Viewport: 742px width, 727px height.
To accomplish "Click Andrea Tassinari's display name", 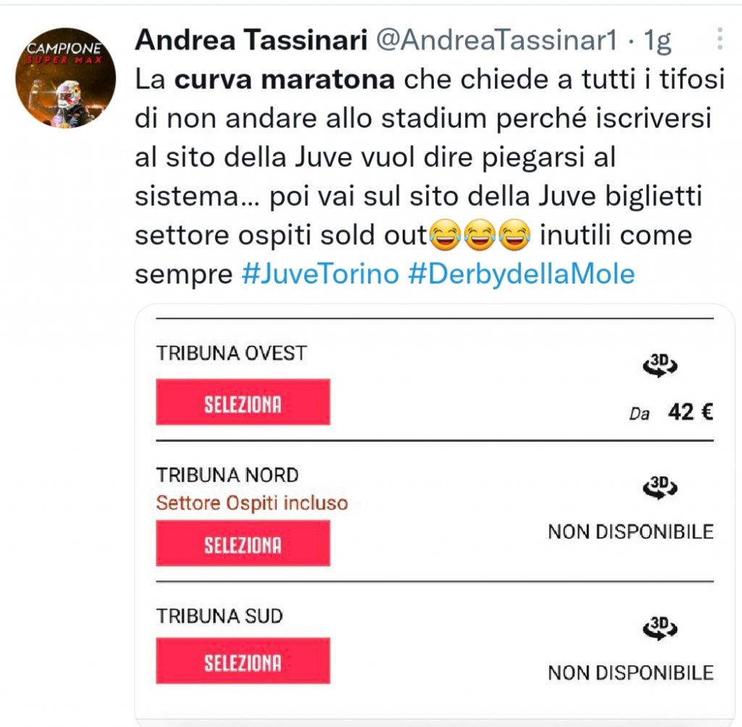I will tap(250, 40).
